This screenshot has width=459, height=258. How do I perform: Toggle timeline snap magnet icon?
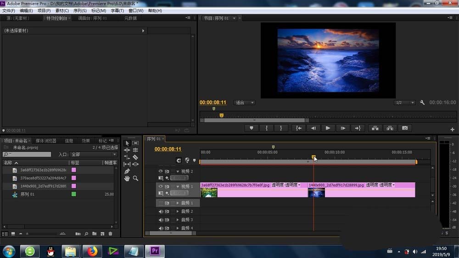click(179, 160)
